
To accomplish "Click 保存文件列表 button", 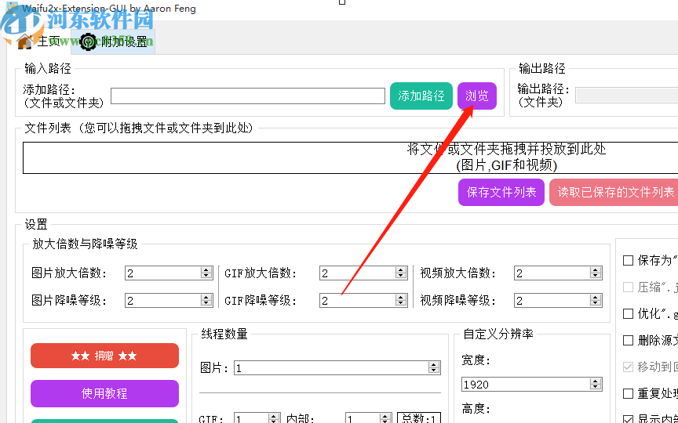I will point(501,192).
